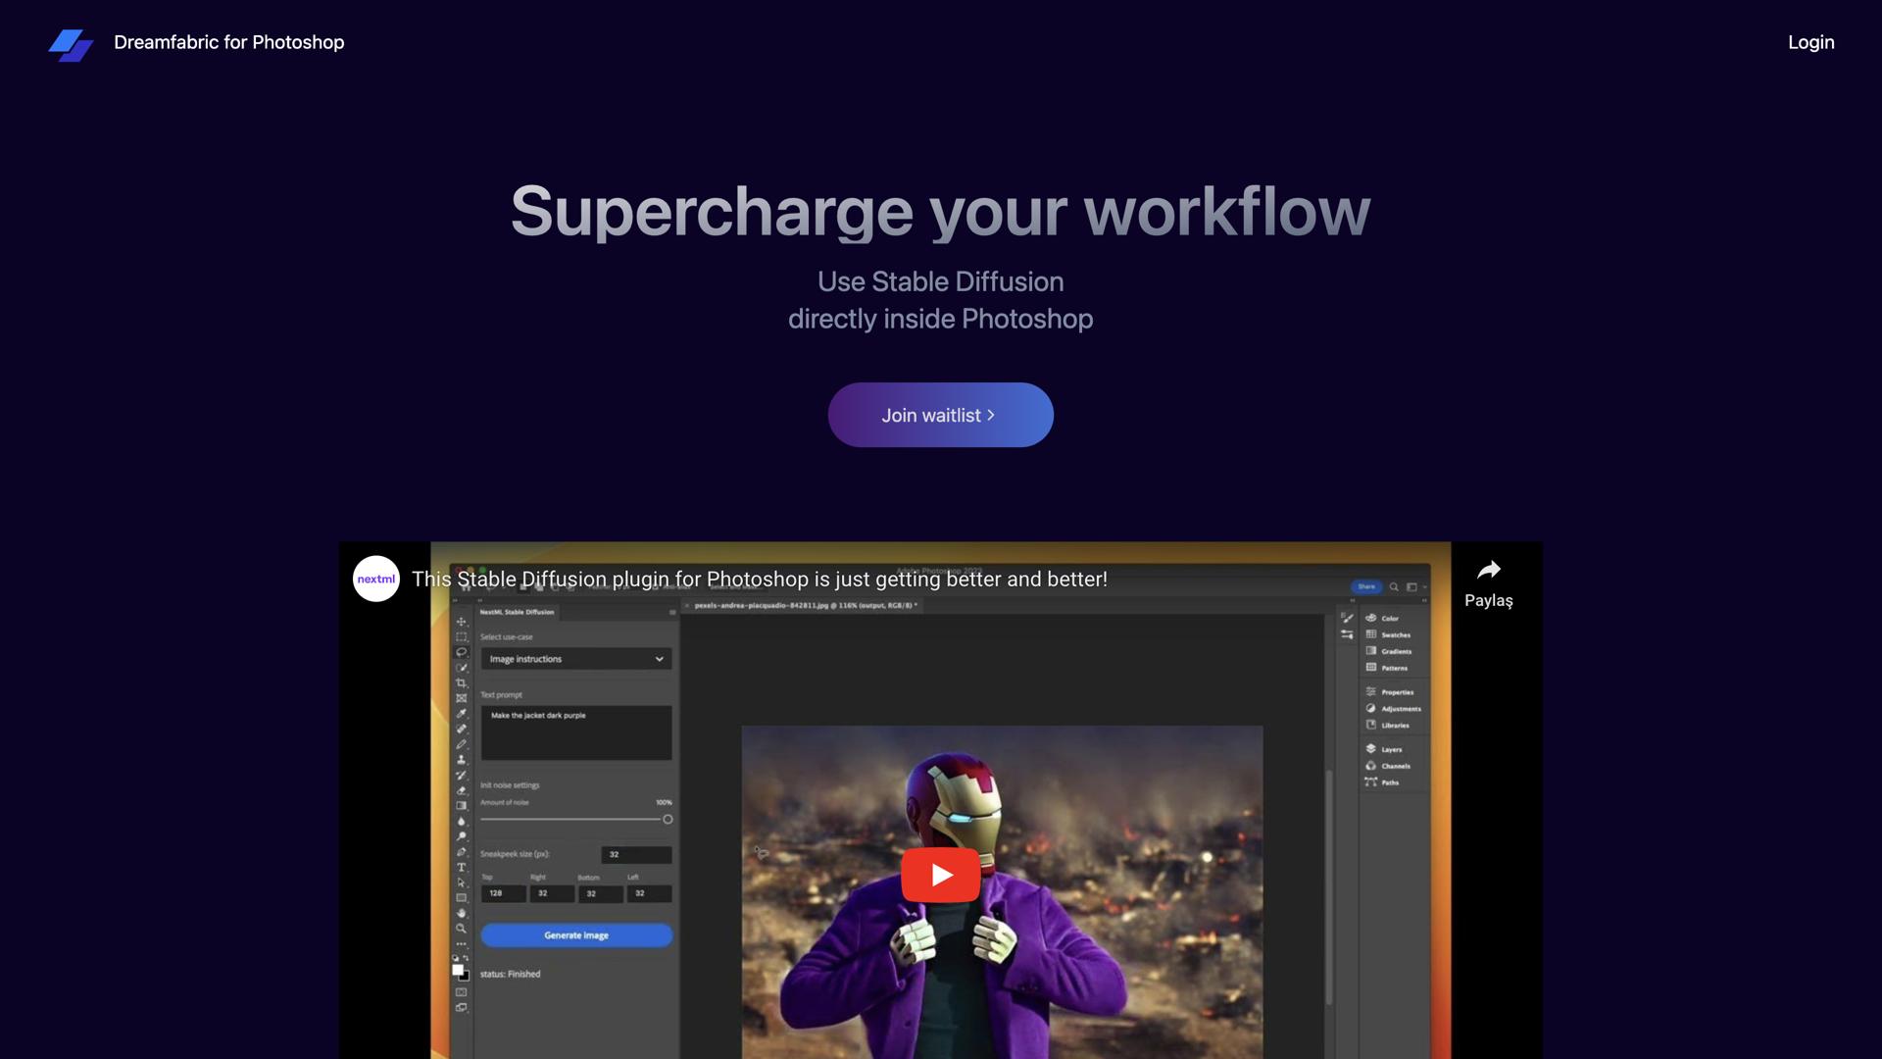Click the Join waitlist button

940,415
